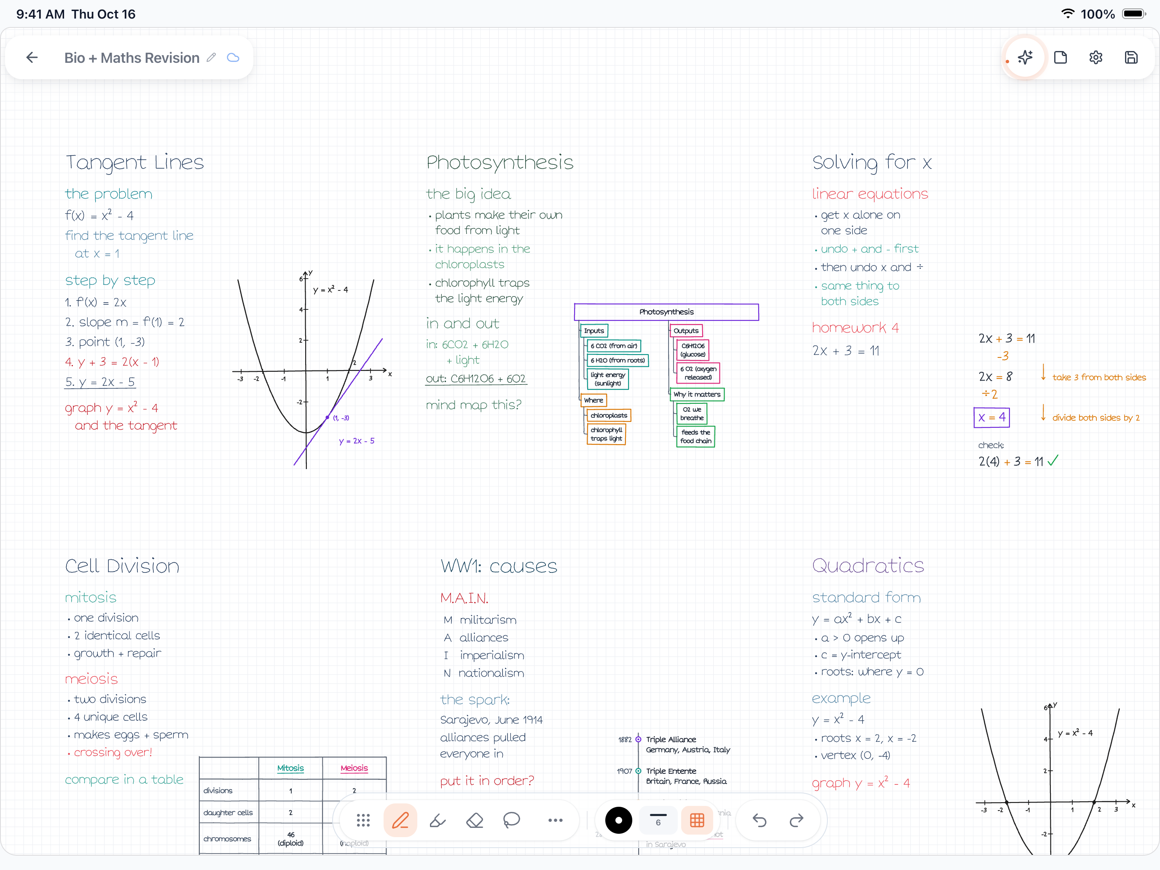The image size is (1160, 870).
Task: Undo the last stroke
Action: [759, 820]
